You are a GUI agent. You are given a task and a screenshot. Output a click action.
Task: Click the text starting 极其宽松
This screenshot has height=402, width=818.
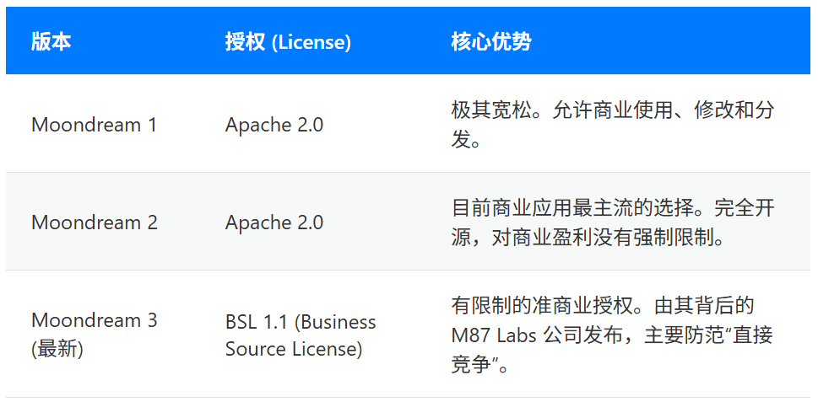(x=612, y=125)
